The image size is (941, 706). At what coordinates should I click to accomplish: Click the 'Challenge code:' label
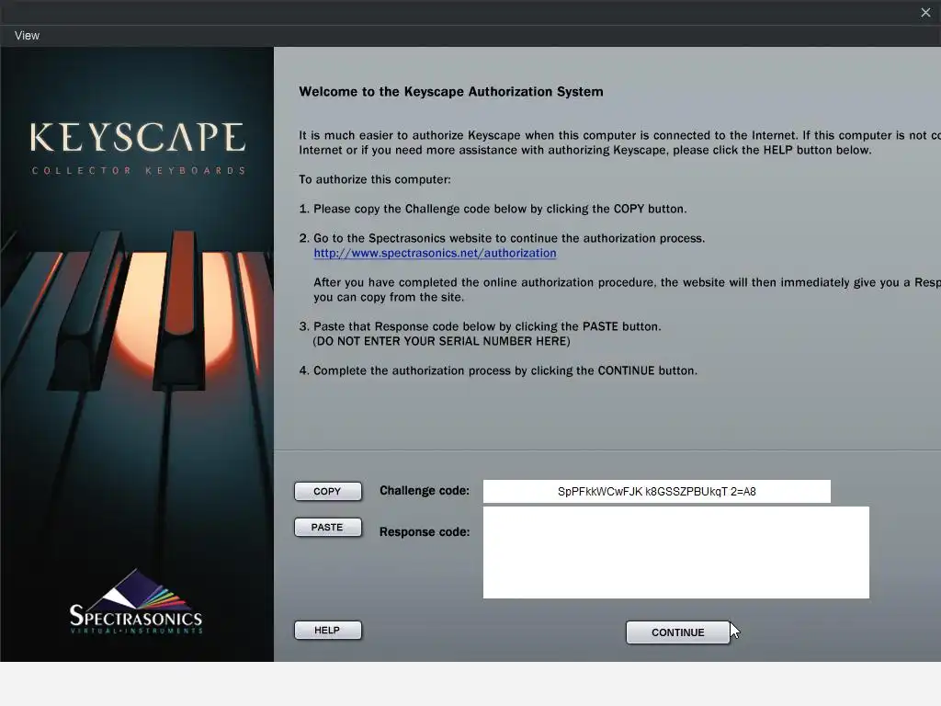425,491
